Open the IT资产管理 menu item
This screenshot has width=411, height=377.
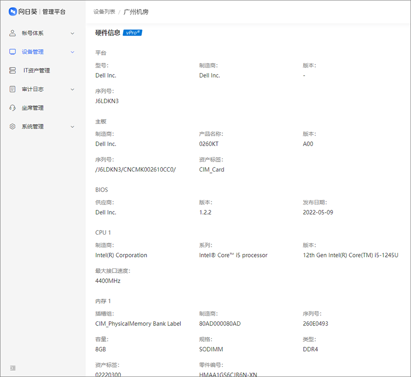pos(37,71)
